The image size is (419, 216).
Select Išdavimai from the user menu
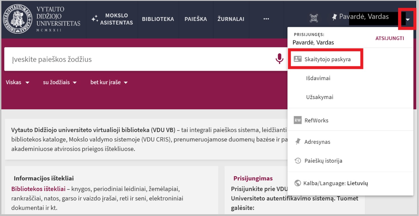pyautogui.click(x=318, y=78)
